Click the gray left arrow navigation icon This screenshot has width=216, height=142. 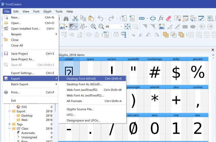(202, 27)
